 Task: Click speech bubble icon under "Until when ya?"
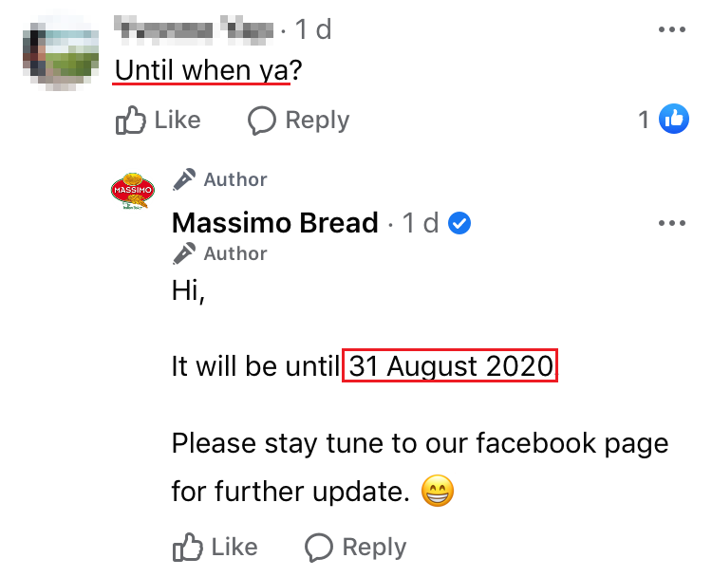point(261,121)
